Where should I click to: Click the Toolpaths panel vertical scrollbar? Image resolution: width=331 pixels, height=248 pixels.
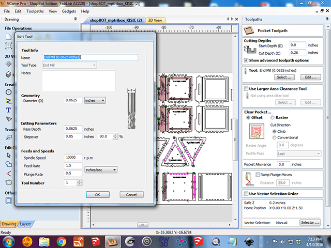327,118
